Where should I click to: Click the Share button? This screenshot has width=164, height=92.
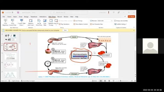131,17
